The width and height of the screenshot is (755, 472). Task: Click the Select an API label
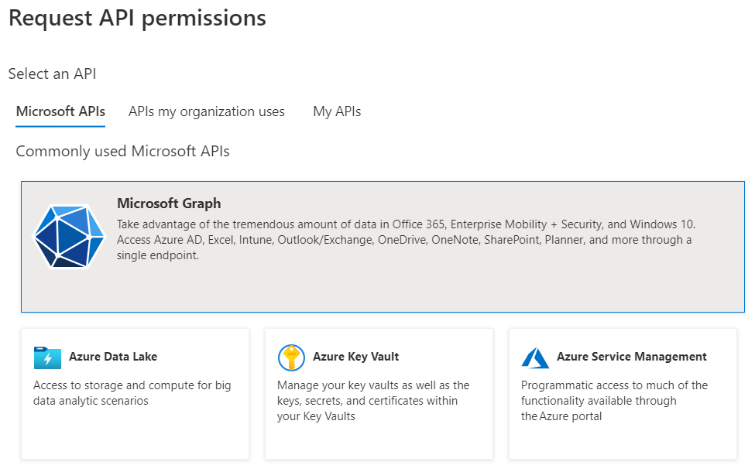52,74
